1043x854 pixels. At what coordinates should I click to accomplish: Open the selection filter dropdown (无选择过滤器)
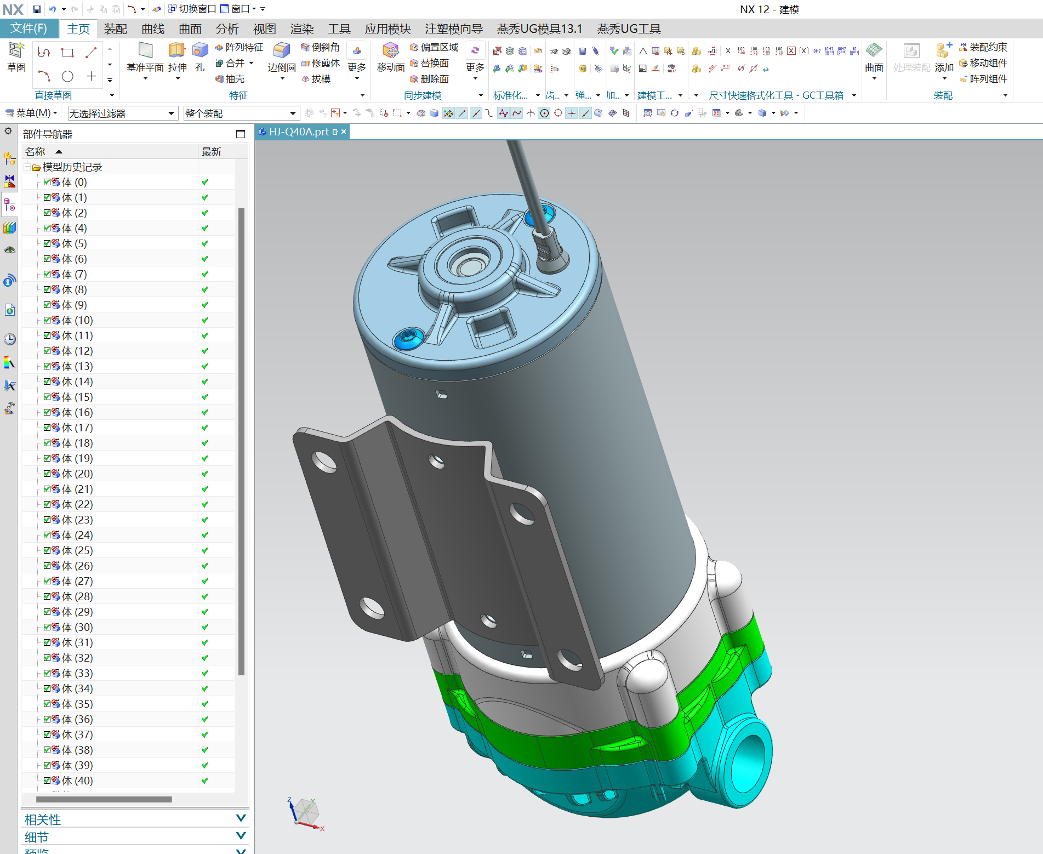(x=123, y=113)
